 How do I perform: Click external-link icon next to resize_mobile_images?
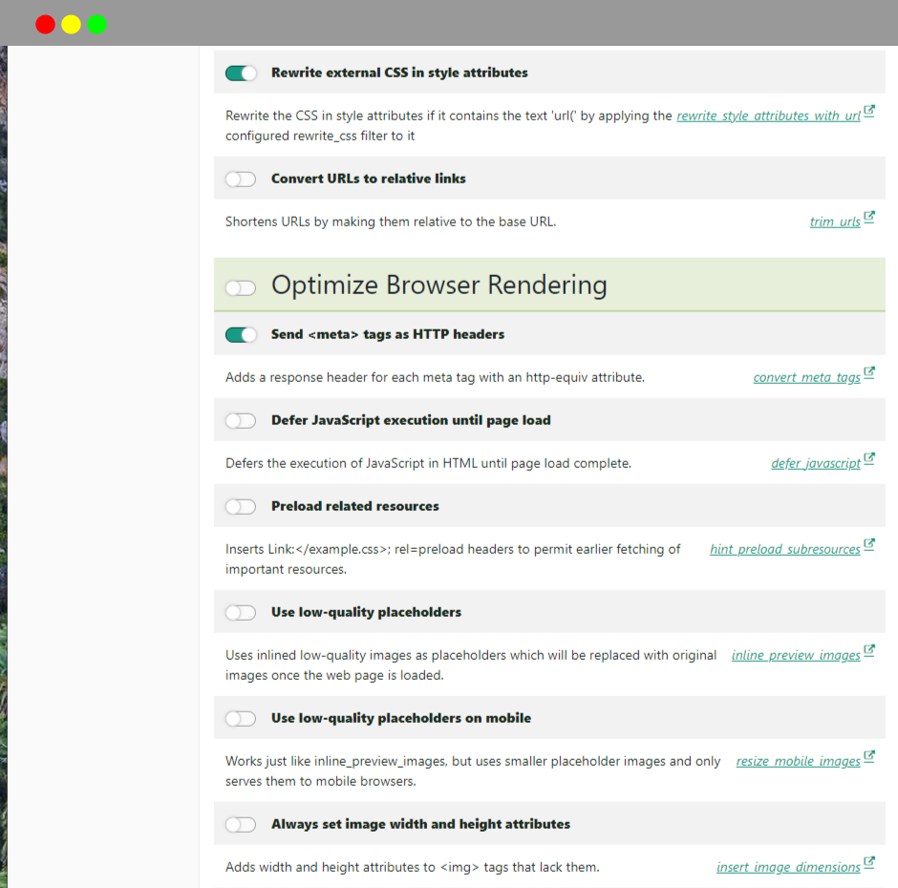868,756
